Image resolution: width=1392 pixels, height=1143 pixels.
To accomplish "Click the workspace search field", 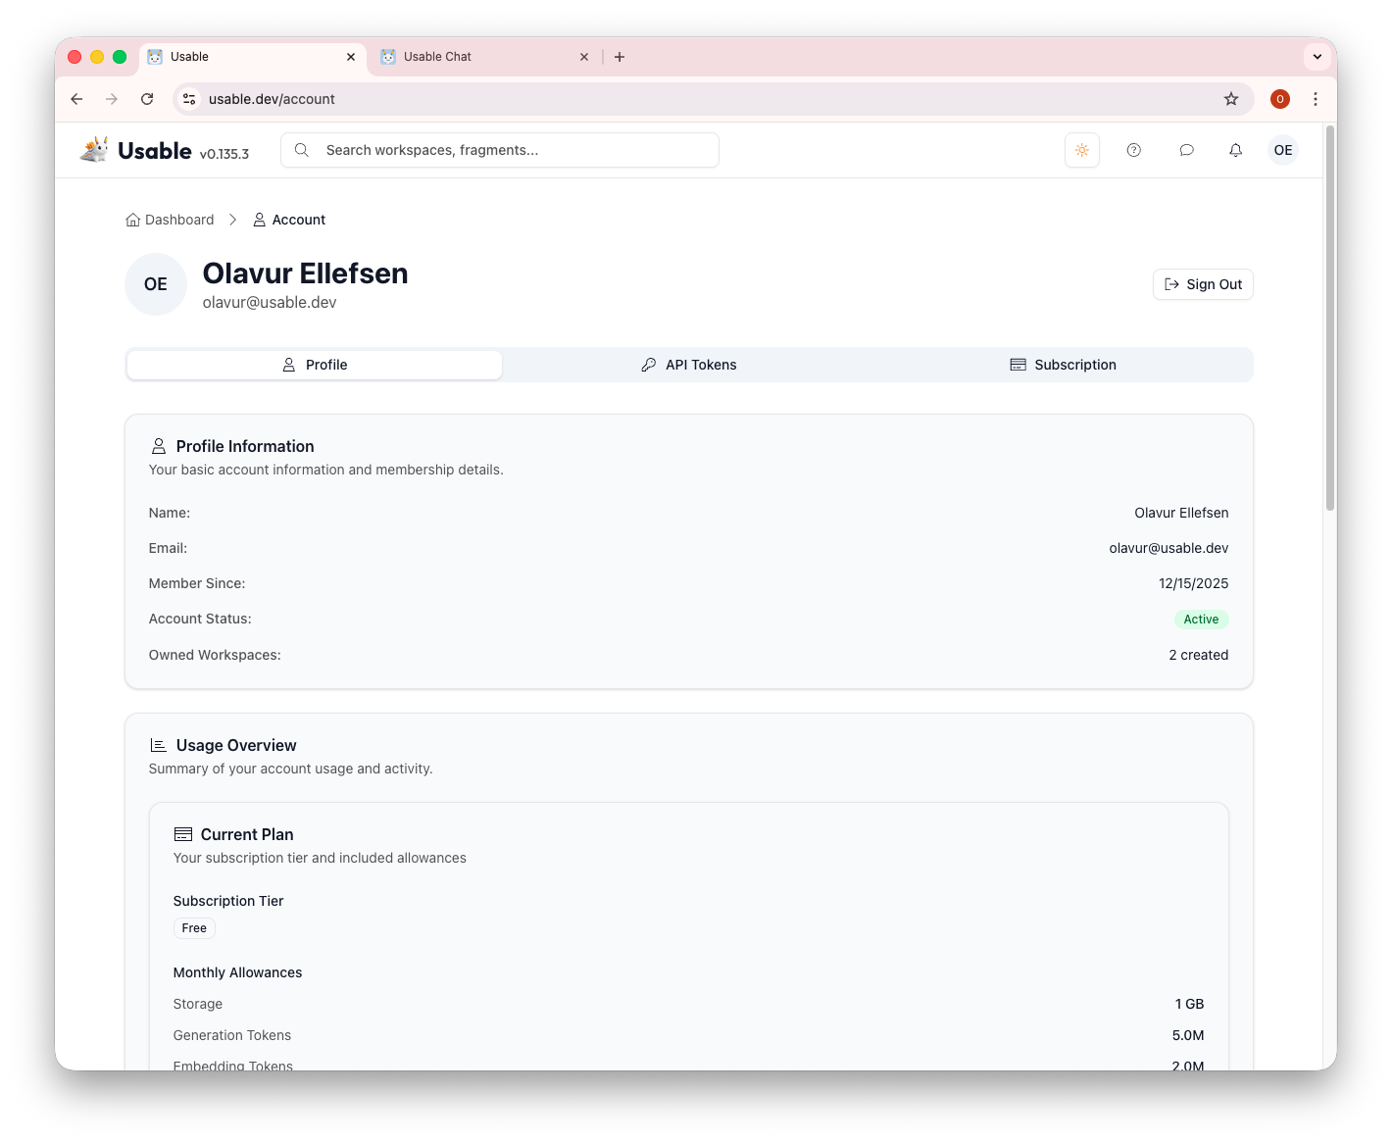I will [499, 150].
